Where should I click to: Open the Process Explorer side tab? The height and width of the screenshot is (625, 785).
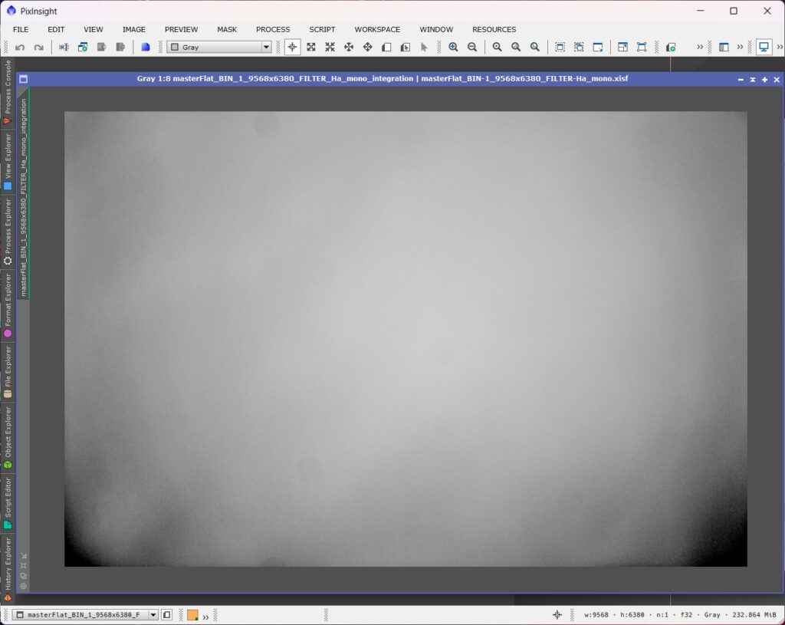point(8,232)
